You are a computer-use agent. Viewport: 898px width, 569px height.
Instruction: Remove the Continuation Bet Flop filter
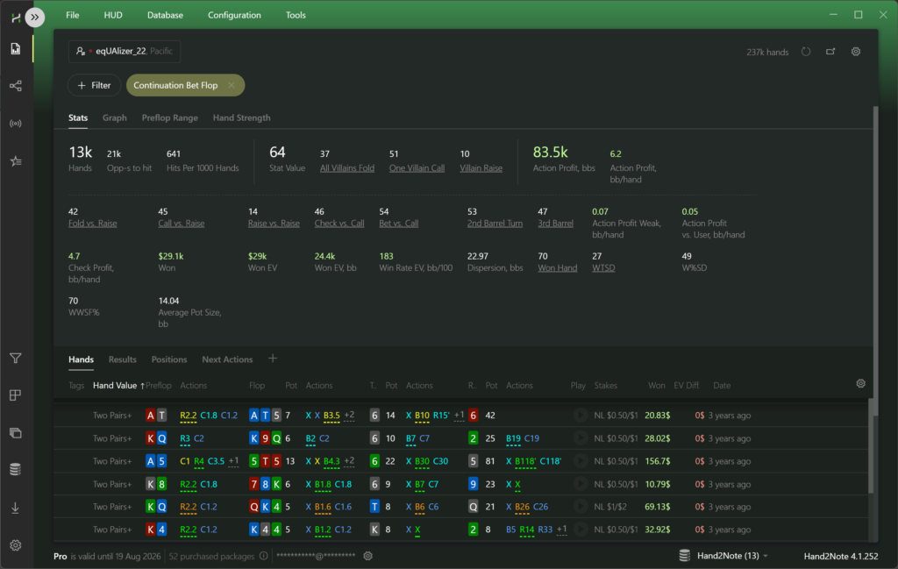(232, 85)
